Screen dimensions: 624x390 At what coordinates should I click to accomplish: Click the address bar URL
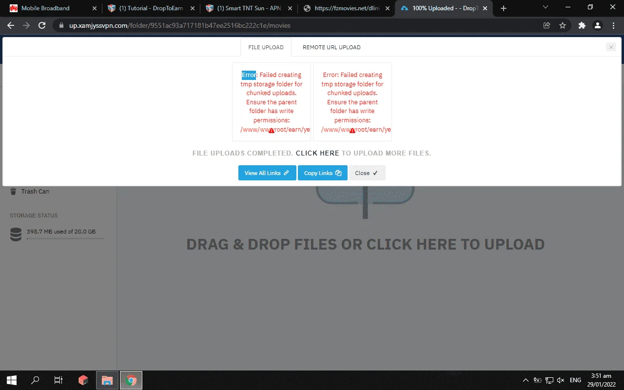[180, 25]
